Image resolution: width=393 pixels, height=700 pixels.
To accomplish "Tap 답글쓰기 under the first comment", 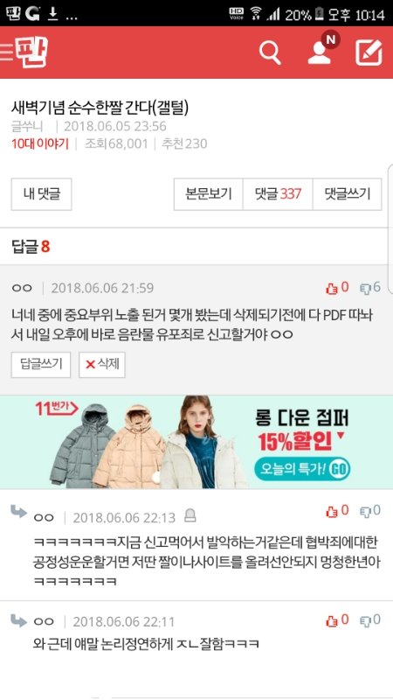I will tap(41, 365).
